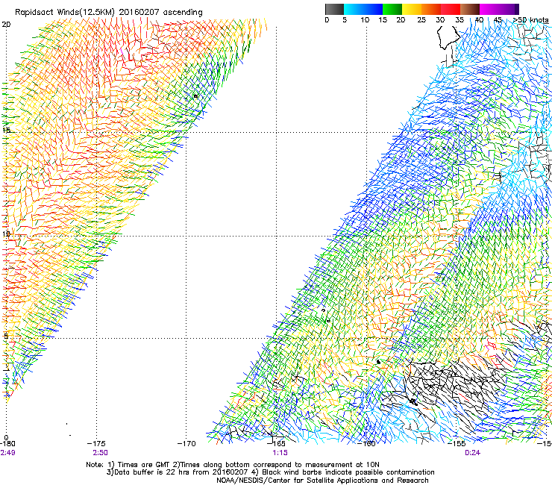The height and width of the screenshot is (485, 552).
Task: Click the legend label "35" under the color bar
Action: coord(460,20)
